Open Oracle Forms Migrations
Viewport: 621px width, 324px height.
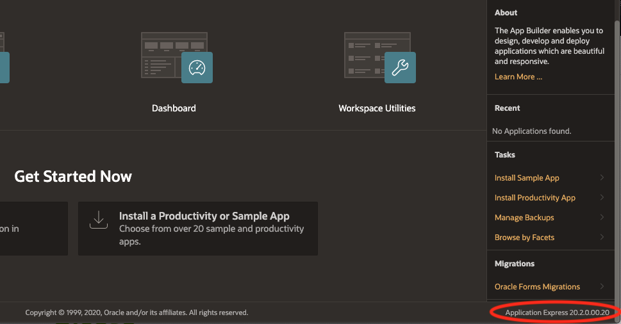(x=537, y=287)
